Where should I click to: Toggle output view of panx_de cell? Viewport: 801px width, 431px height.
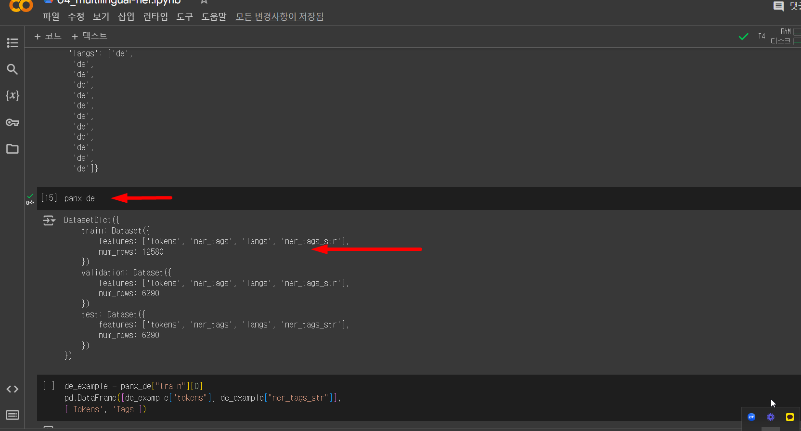point(49,221)
